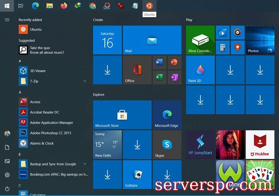Open the Netflix tile
279x196 pixels.
tap(230, 144)
